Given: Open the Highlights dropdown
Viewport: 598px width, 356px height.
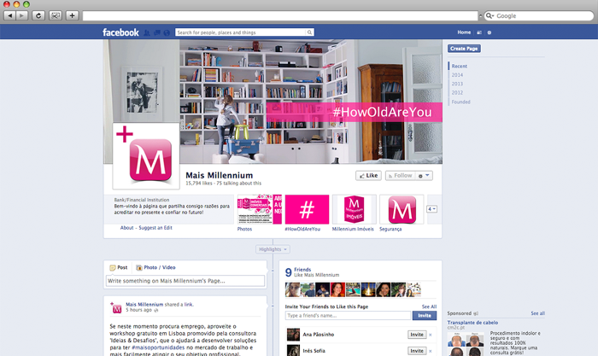Looking at the screenshot, I should coord(273,249).
